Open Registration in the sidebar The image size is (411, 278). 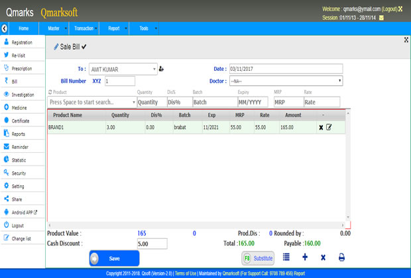click(x=23, y=42)
